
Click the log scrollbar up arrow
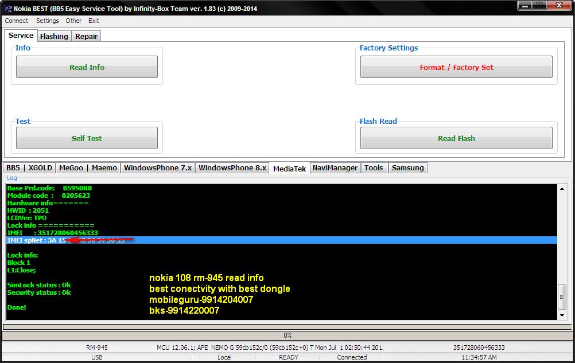[x=562, y=189]
